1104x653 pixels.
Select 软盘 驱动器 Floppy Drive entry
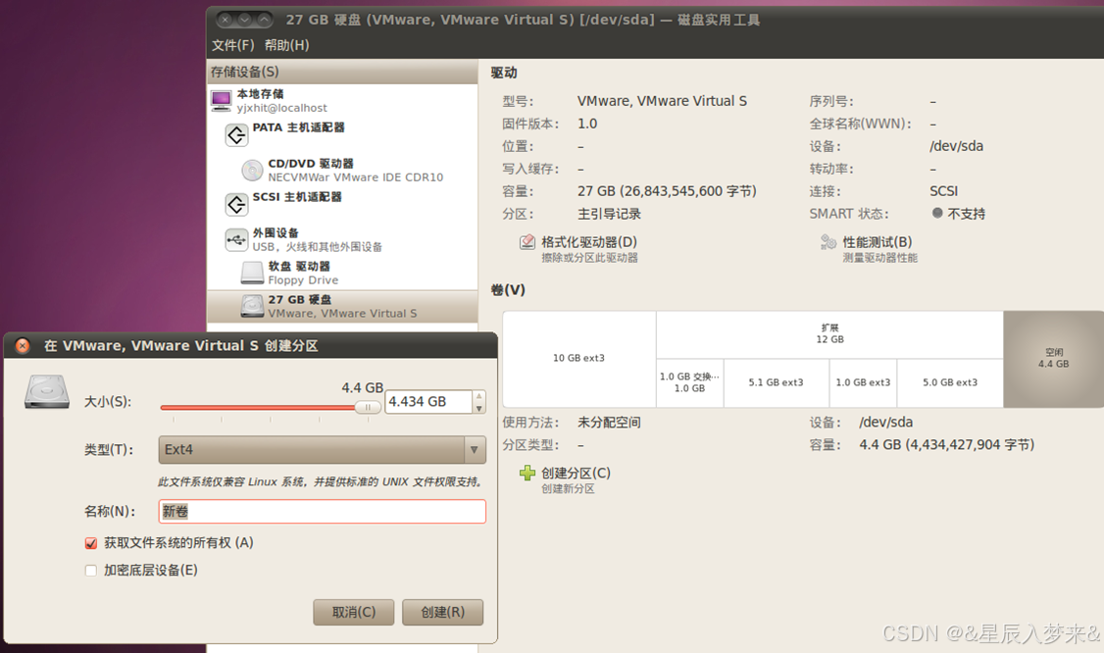coord(342,273)
